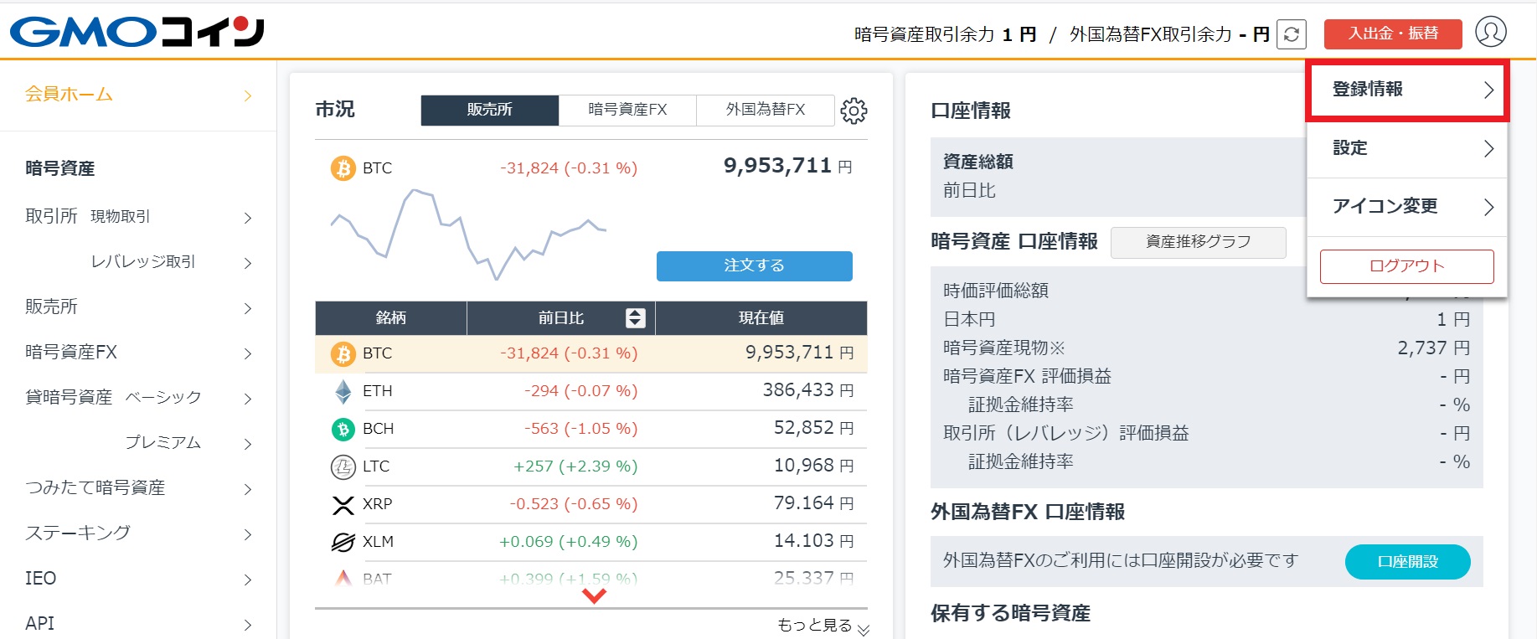Click the 現在値 column header
The height and width of the screenshot is (639, 1537).
coord(761,318)
